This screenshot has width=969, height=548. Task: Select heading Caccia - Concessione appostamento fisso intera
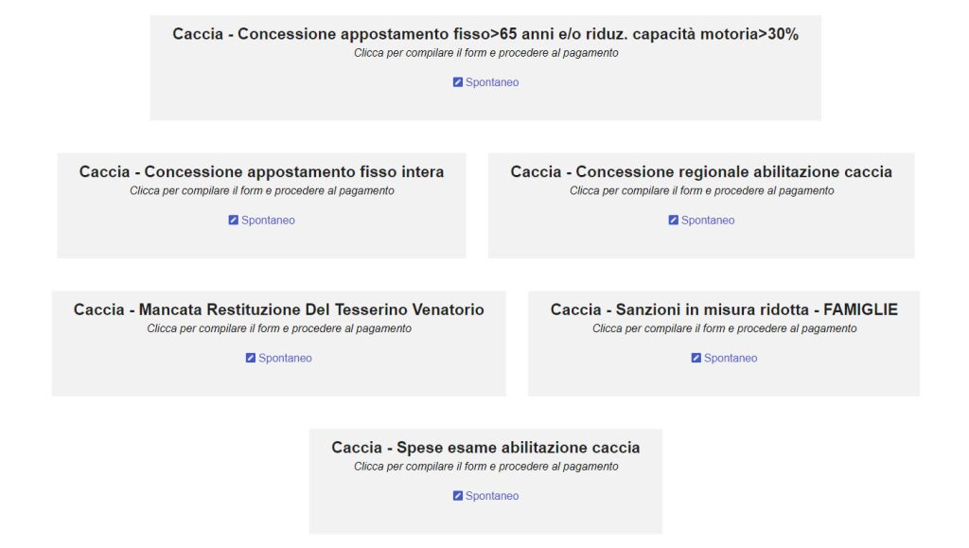(261, 171)
